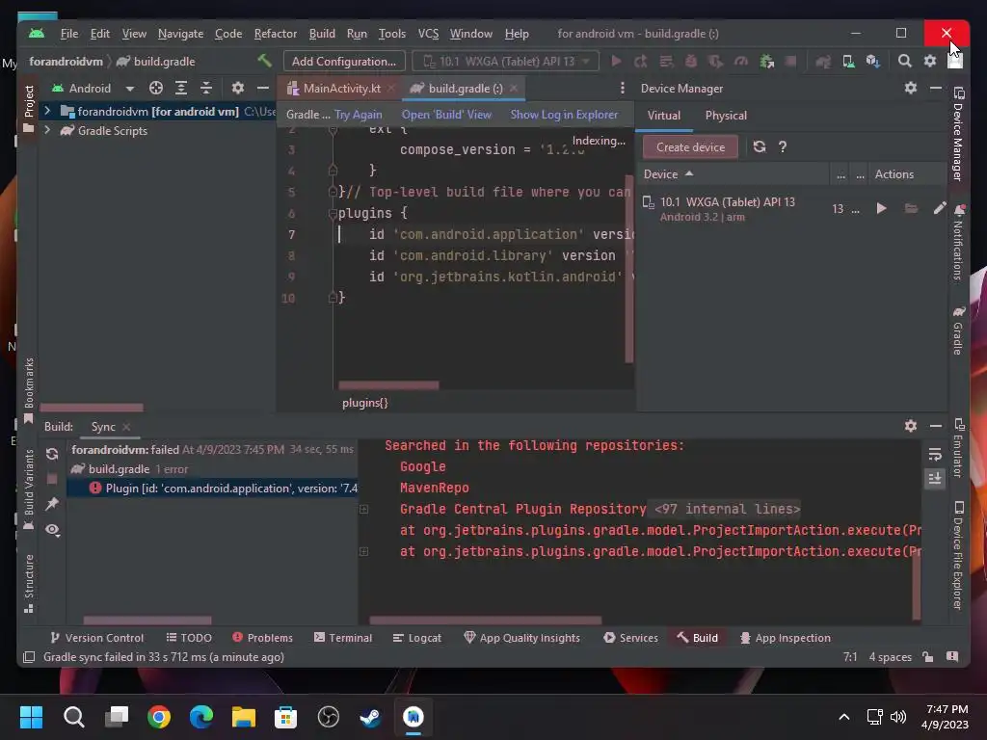This screenshot has height=740, width=987.
Task: Open Build panel settings gear
Action: pos(910,426)
